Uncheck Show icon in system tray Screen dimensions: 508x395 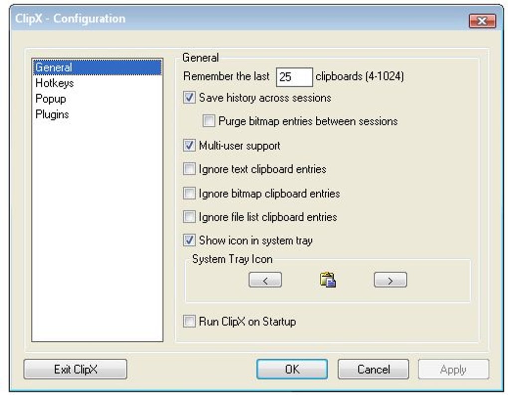click(189, 241)
